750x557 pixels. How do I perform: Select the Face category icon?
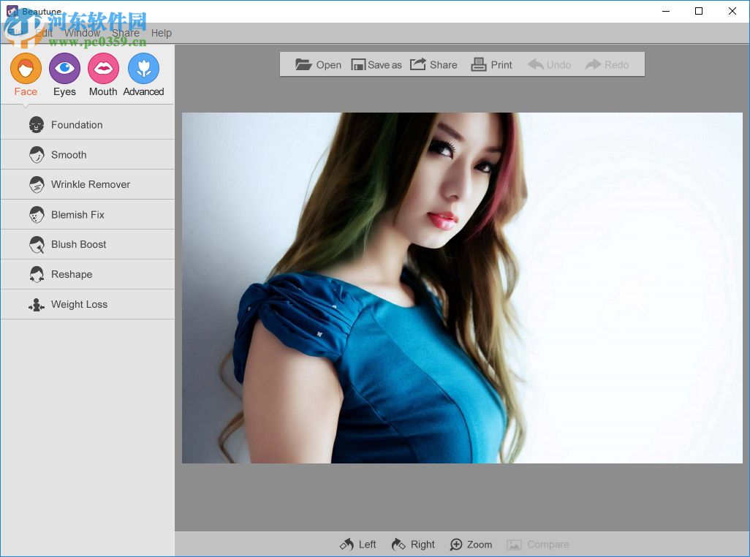click(x=26, y=70)
